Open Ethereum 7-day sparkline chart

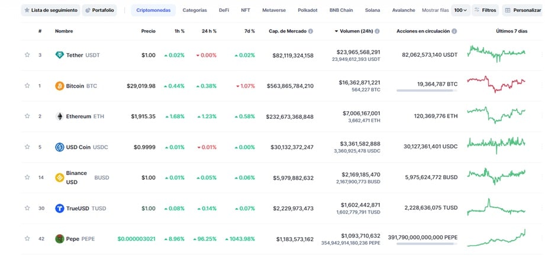[x=496, y=115]
